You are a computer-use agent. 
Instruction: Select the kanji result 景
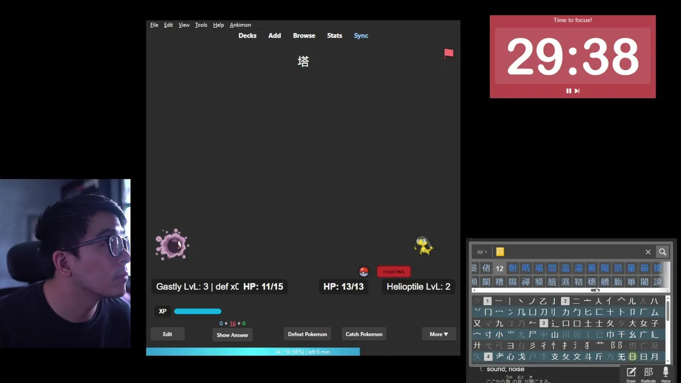[618, 268]
